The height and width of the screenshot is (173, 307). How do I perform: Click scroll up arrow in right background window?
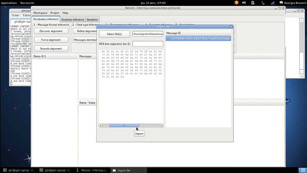(302, 20)
